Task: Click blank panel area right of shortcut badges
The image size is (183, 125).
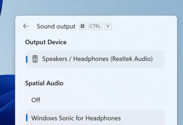Action: tap(144, 26)
